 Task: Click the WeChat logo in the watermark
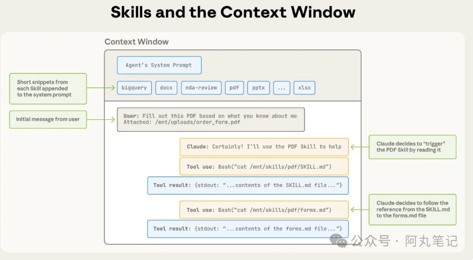tap(339, 240)
